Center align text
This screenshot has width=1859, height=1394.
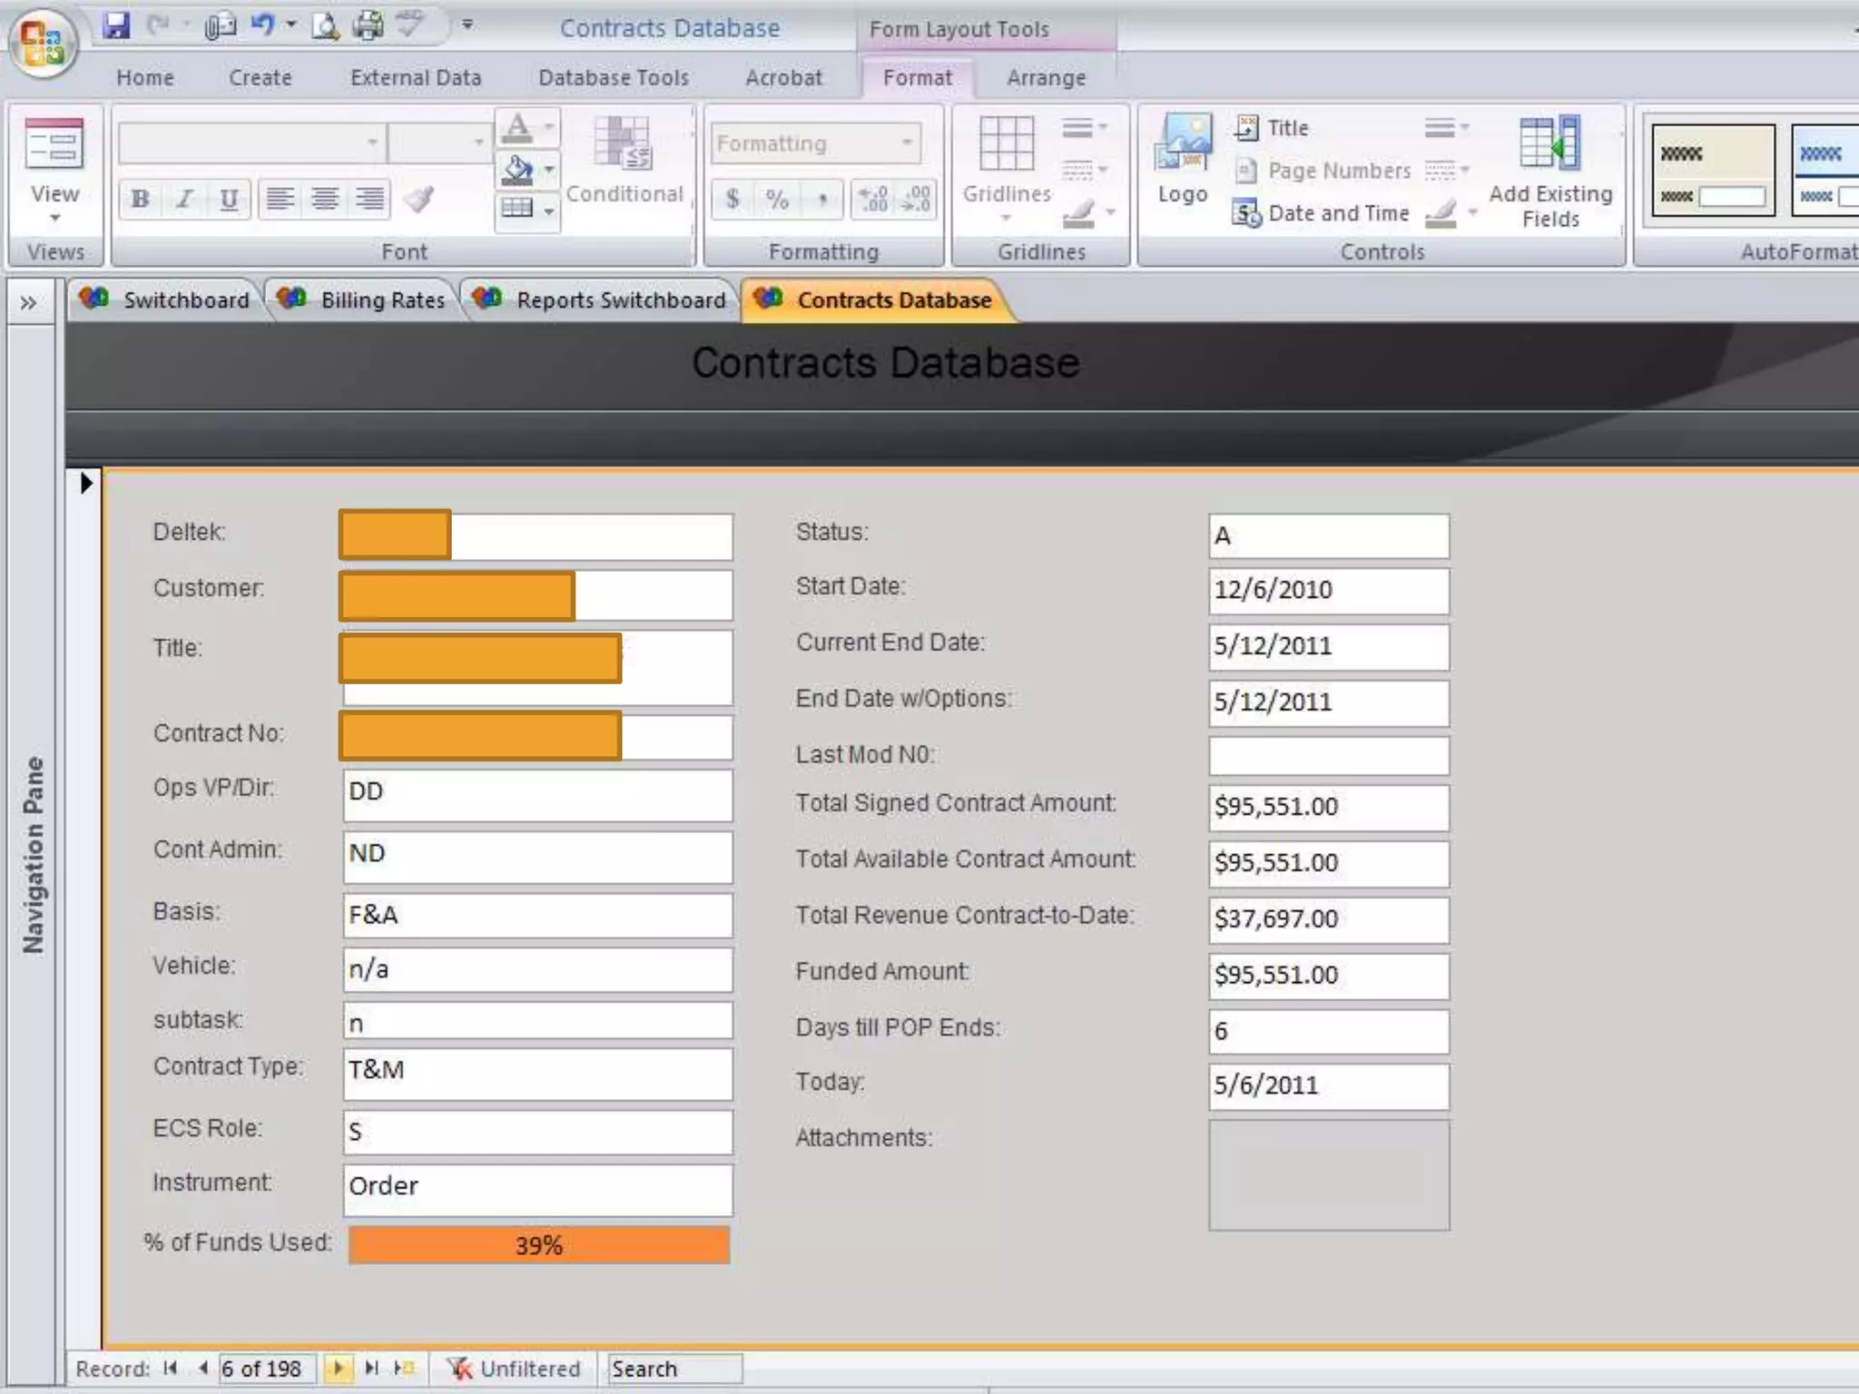(x=325, y=199)
